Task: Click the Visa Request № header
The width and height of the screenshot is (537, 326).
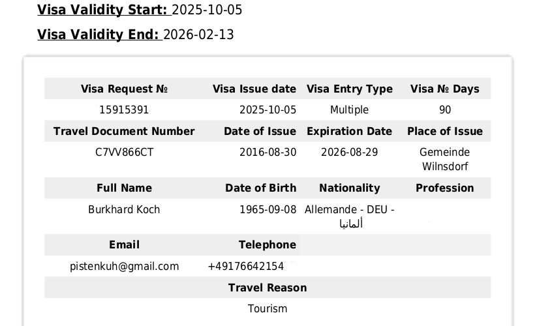Action: pos(124,89)
